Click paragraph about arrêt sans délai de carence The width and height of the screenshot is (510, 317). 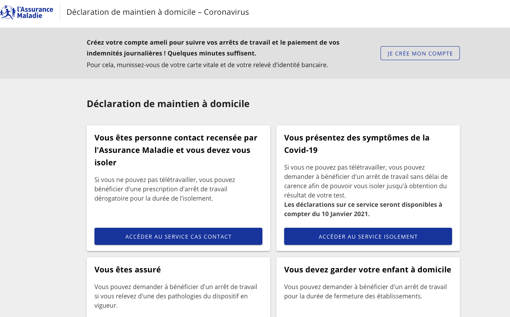coord(365,181)
